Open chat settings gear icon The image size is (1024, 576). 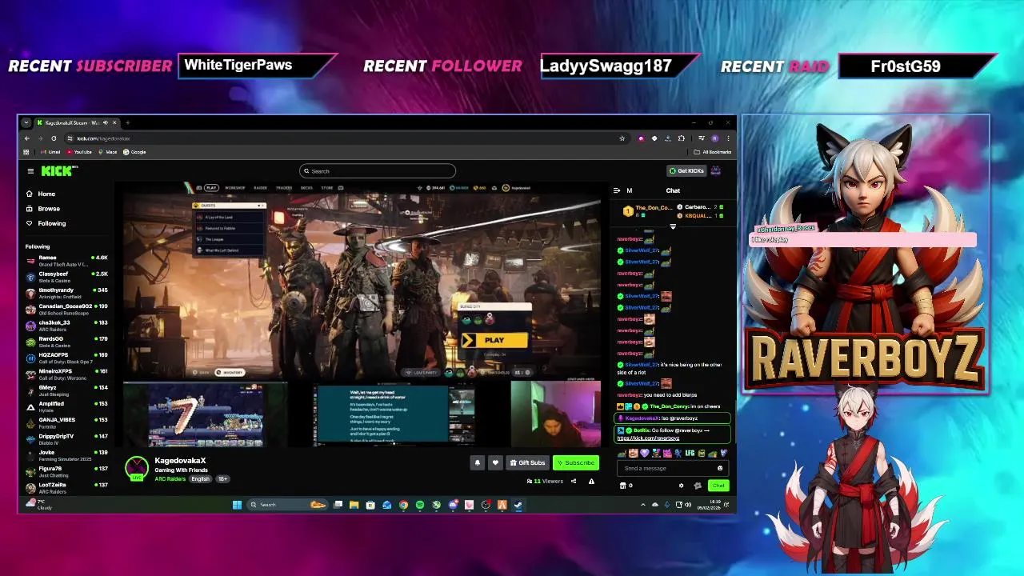click(682, 486)
